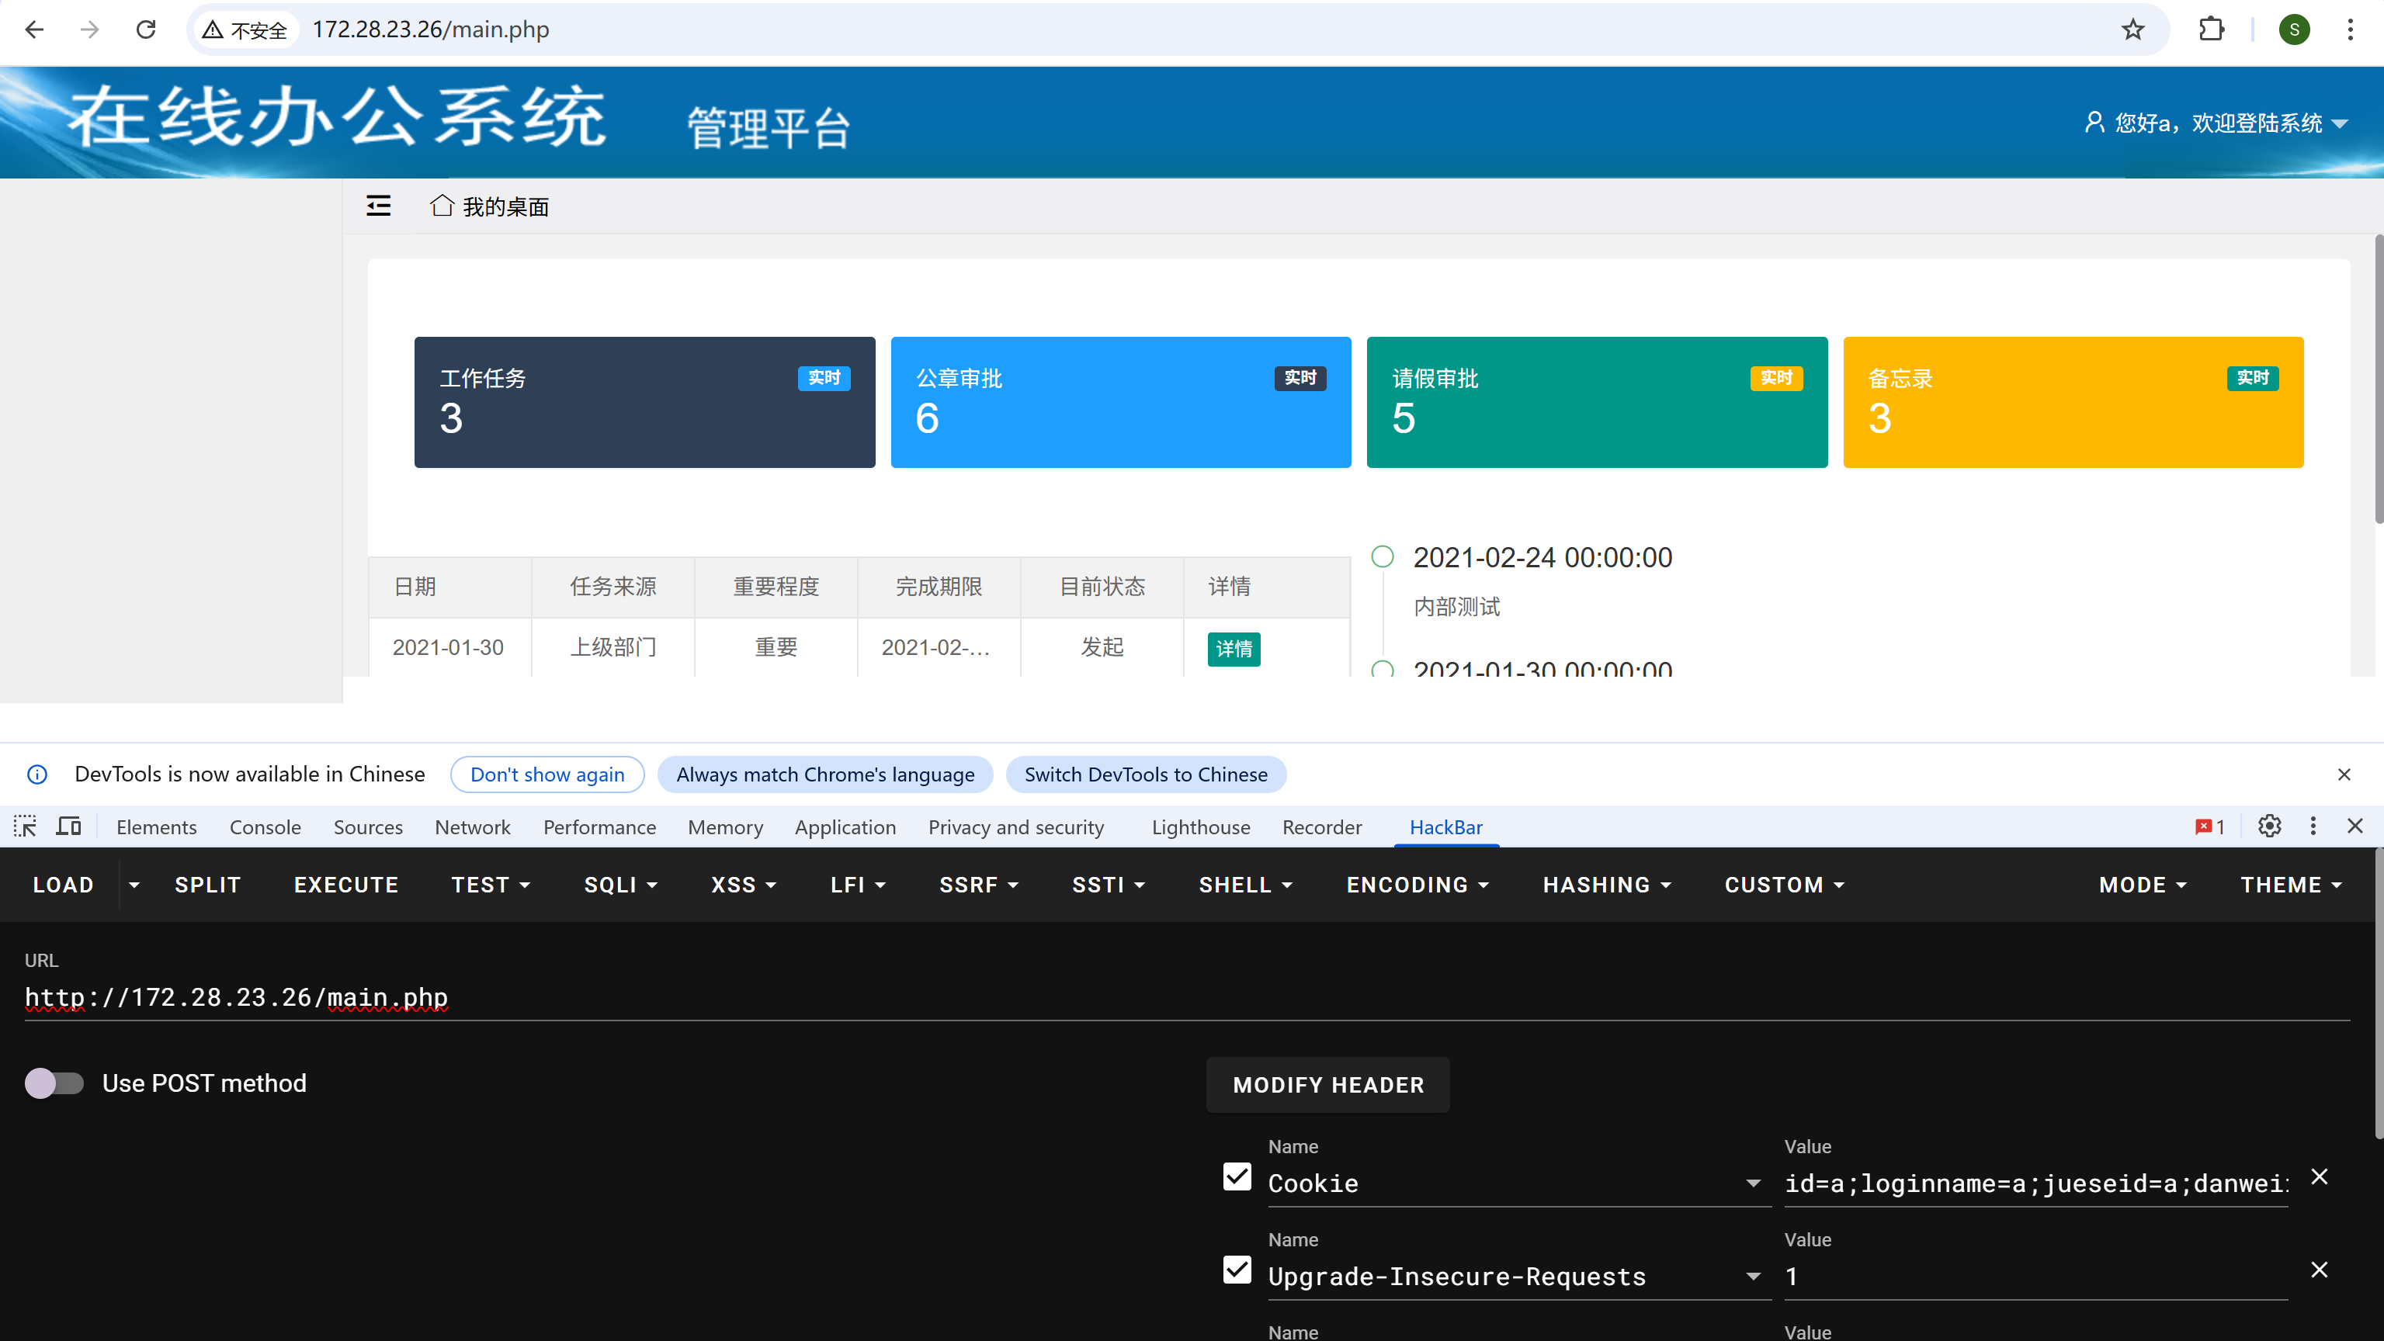
Task: Open the SQLI dropdown menu
Action: tap(620, 885)
